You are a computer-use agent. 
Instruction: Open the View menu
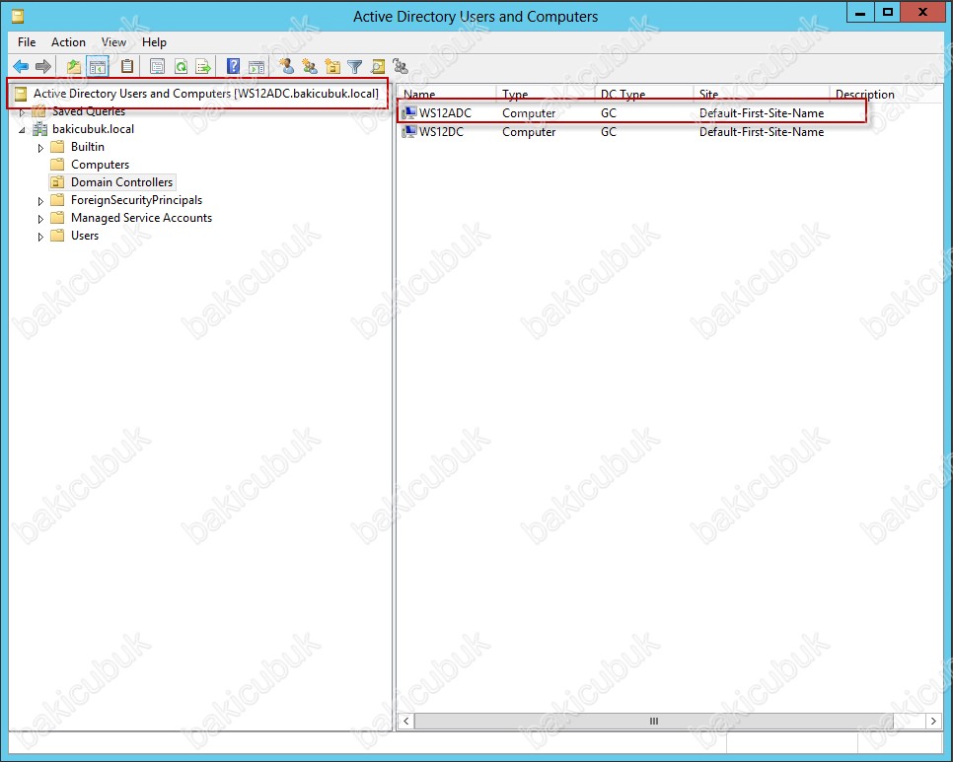coord(113,41)
